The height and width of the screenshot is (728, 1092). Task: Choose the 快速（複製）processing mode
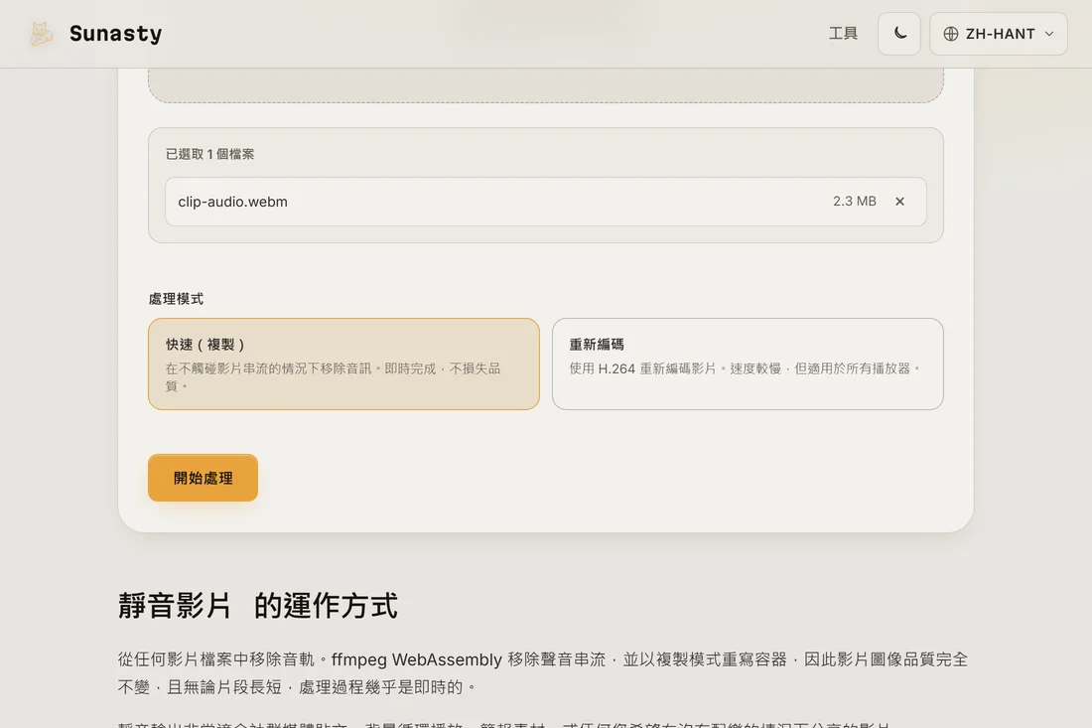tap(343, 364)
